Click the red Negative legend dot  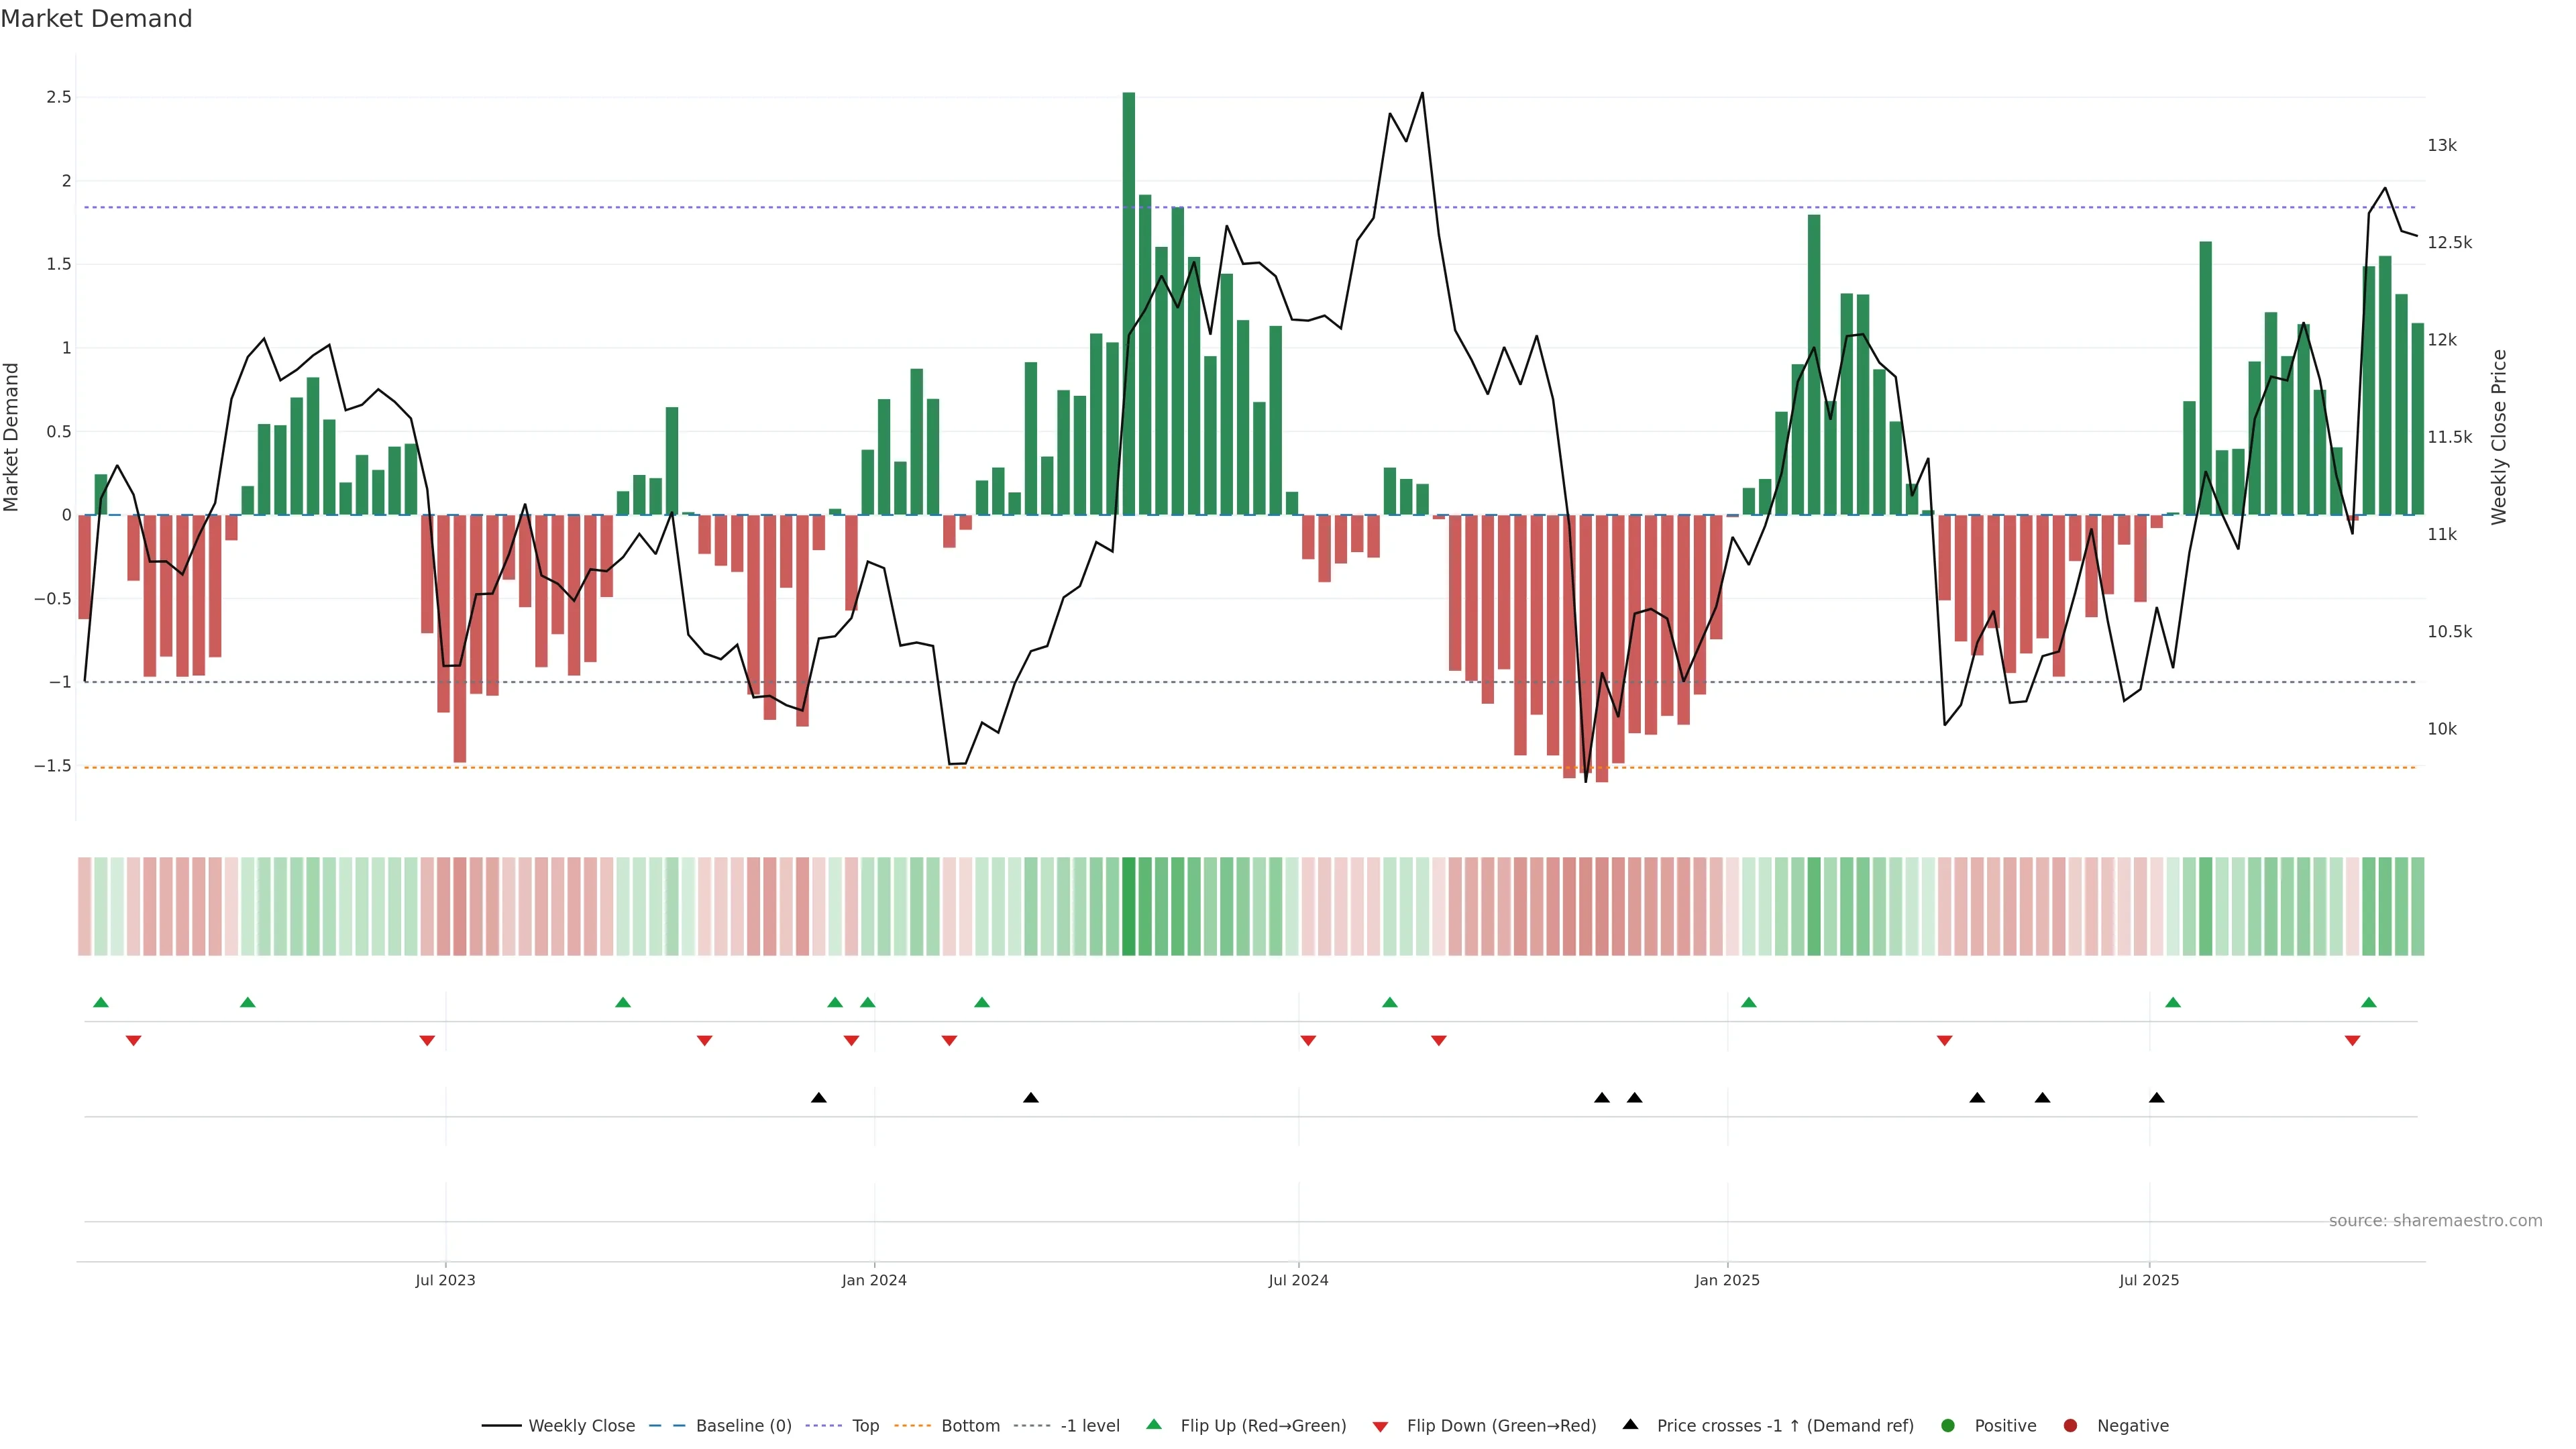click(2070, 1426)
